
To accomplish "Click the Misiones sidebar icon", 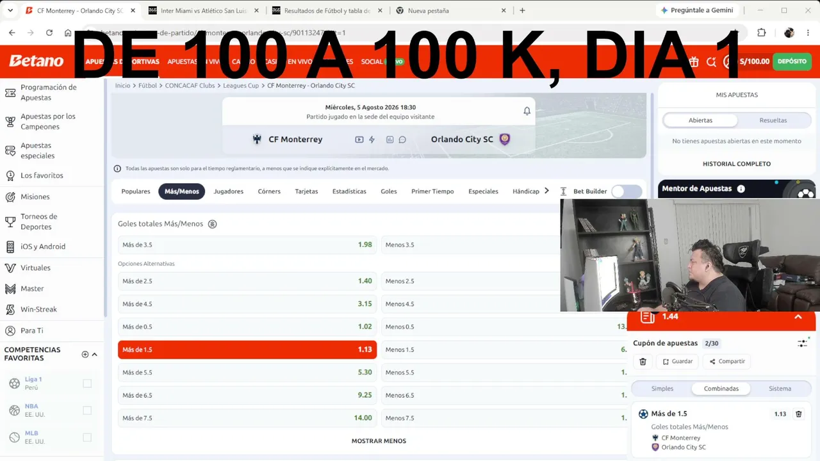I will (x=10, y=197).
